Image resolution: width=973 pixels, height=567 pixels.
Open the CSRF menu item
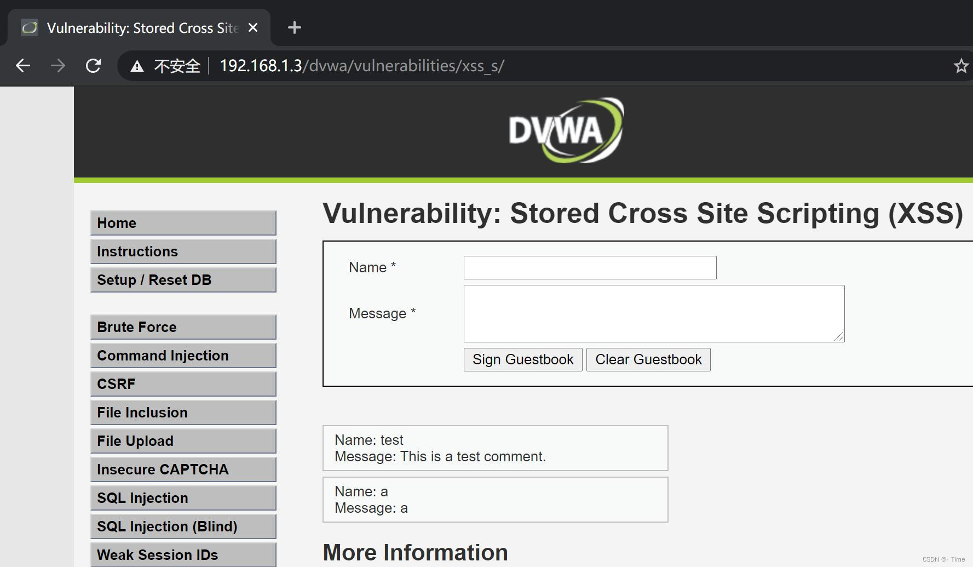(x=183, y=384)
